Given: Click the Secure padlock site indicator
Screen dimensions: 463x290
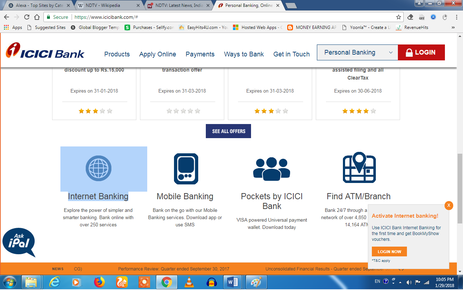Looking at the screenshot, I should pos(57,17).
